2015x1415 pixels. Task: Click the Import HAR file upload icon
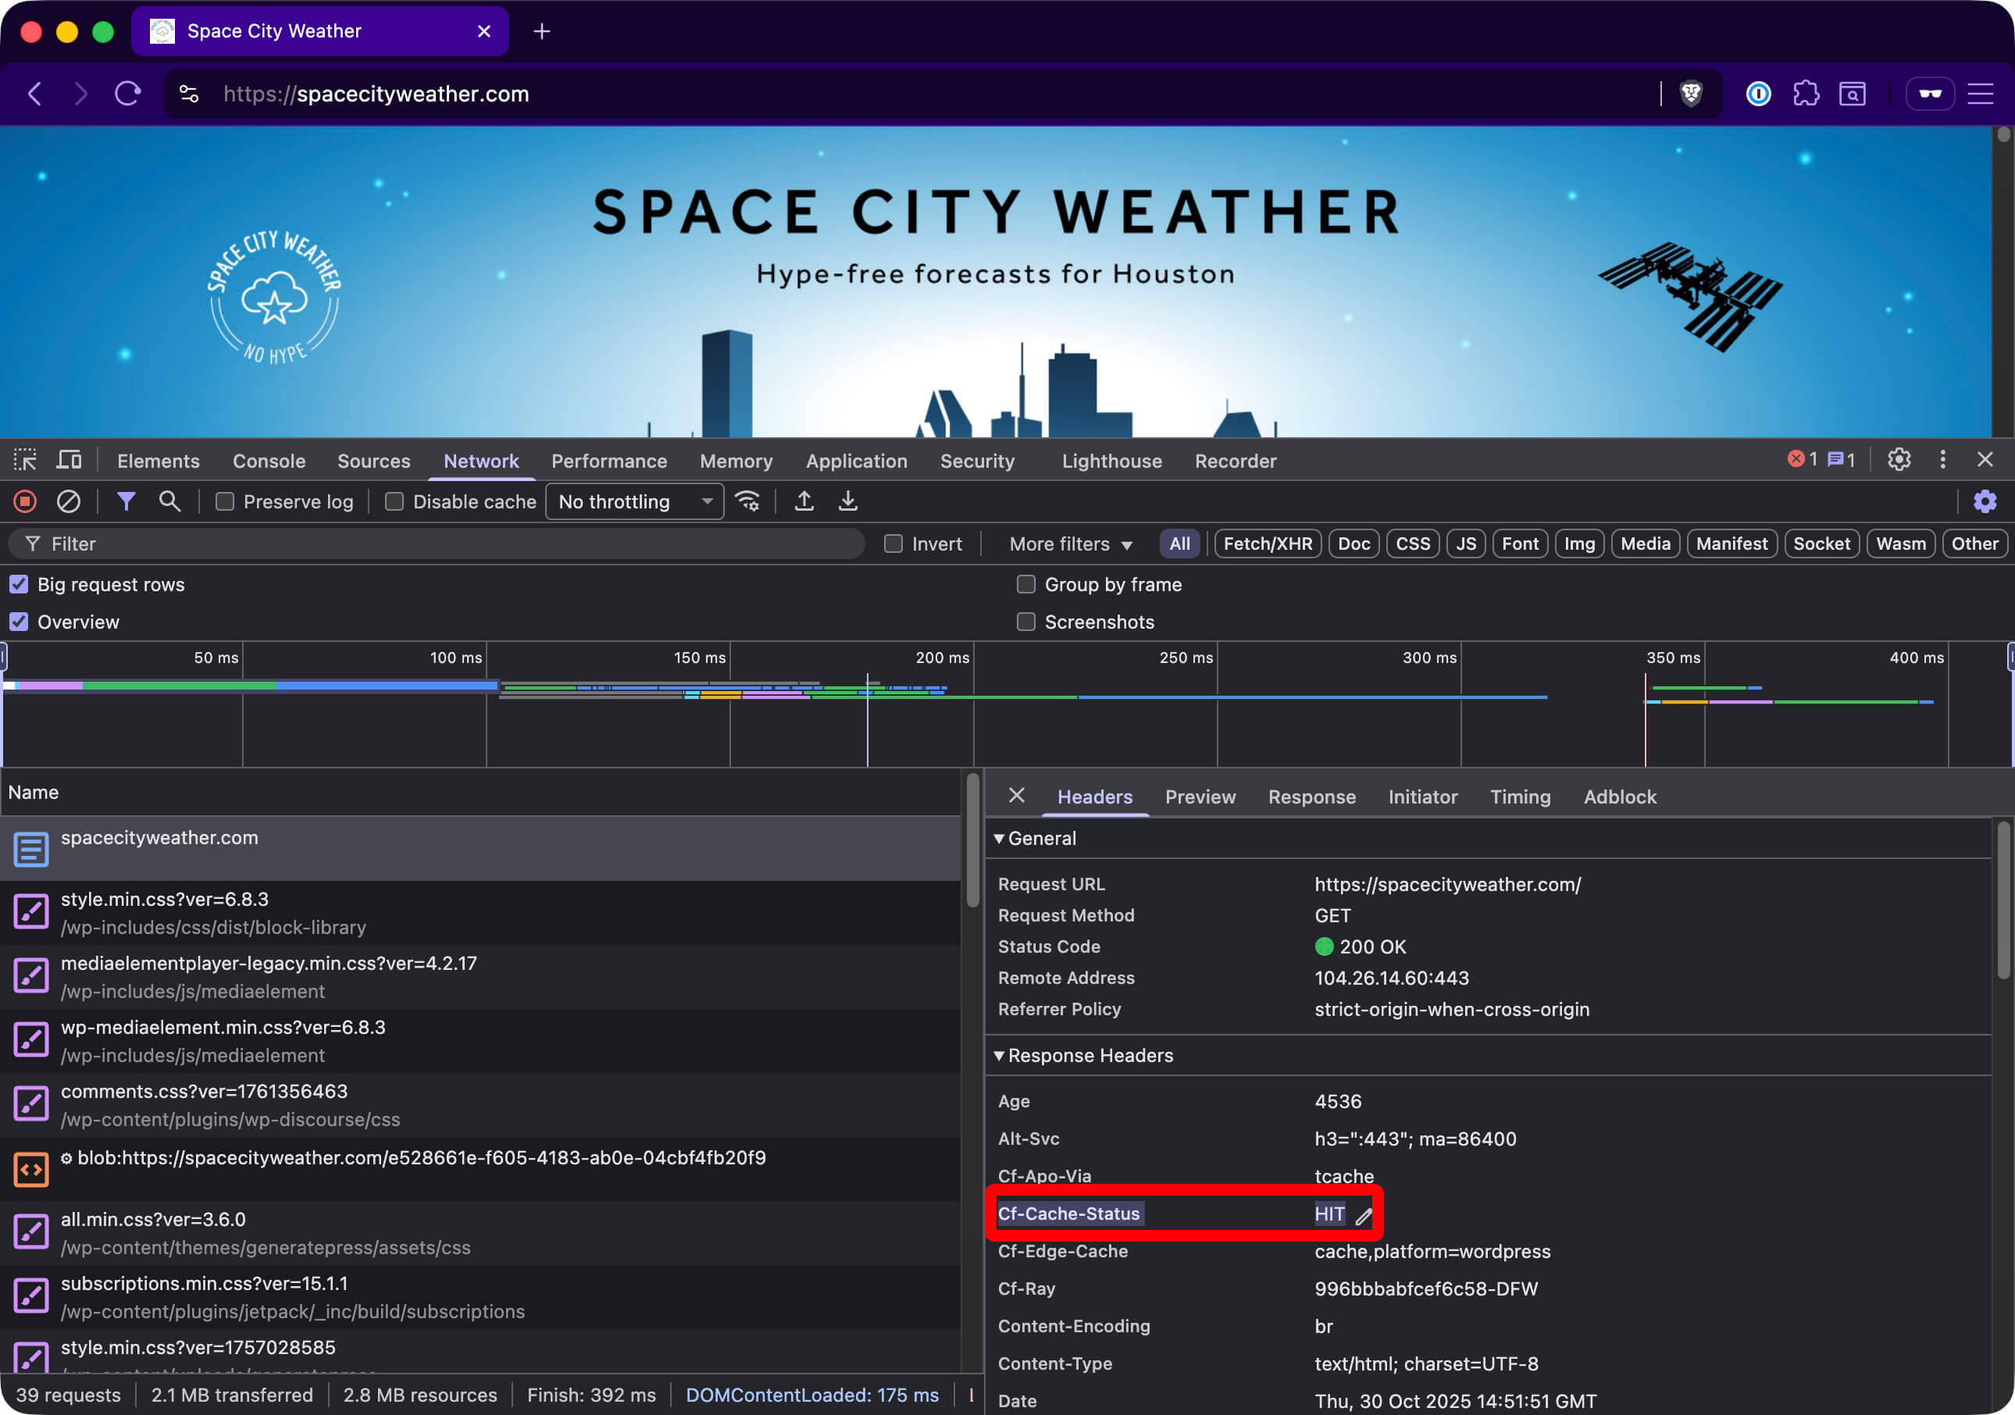click(x=803, y=501)
